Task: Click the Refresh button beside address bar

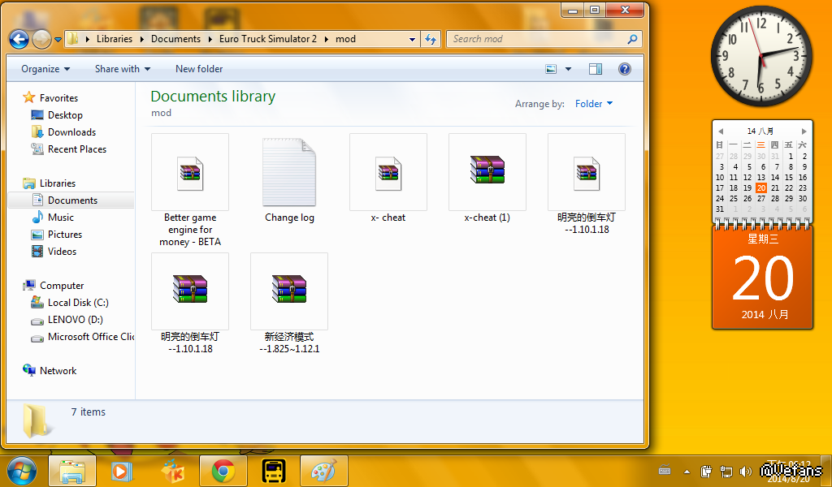Action: (x=431, y=39)
